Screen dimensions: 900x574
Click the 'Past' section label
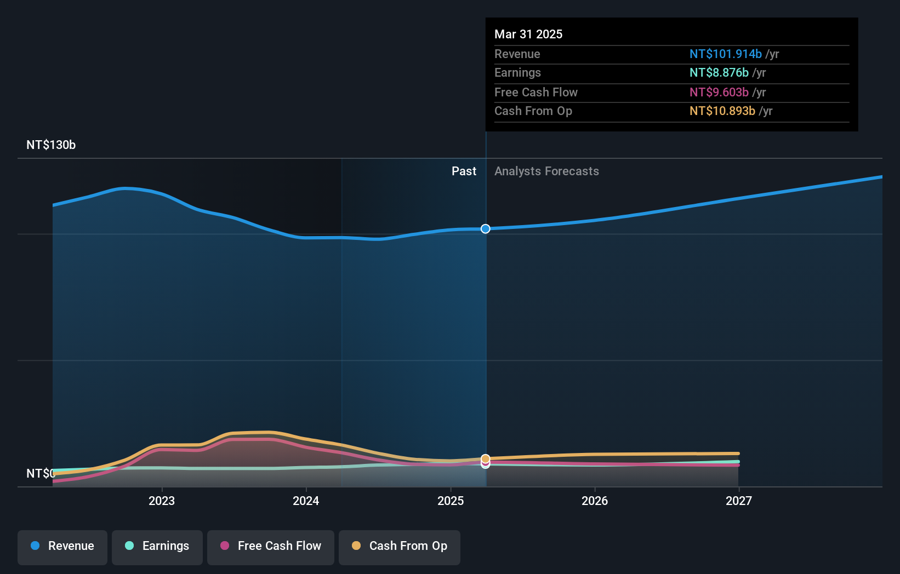(464, 171)
